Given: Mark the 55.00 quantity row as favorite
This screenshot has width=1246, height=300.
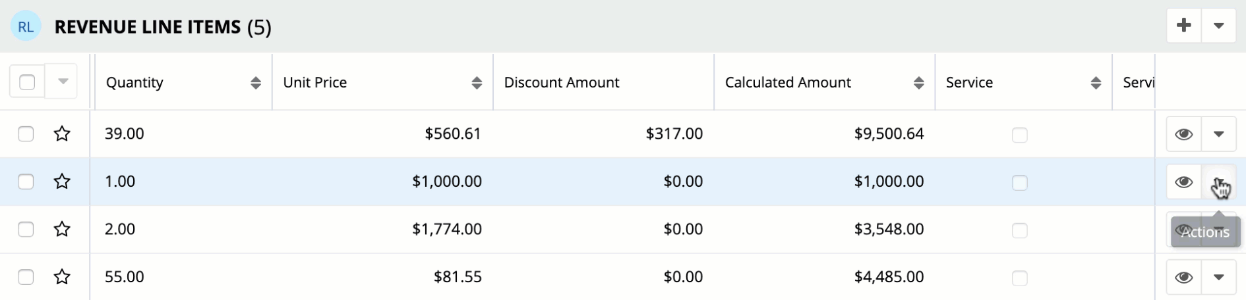Looking at the screenshot, I should pyautogui.click(x=62, y=277).
